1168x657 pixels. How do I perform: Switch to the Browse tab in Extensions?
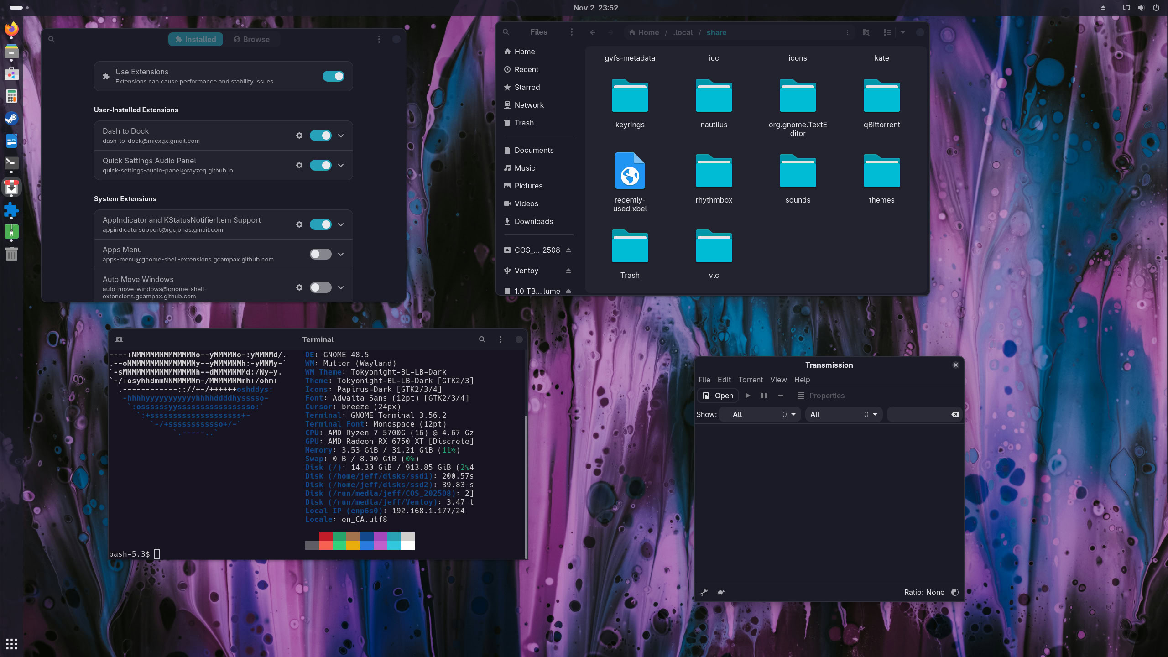(251, 39)
